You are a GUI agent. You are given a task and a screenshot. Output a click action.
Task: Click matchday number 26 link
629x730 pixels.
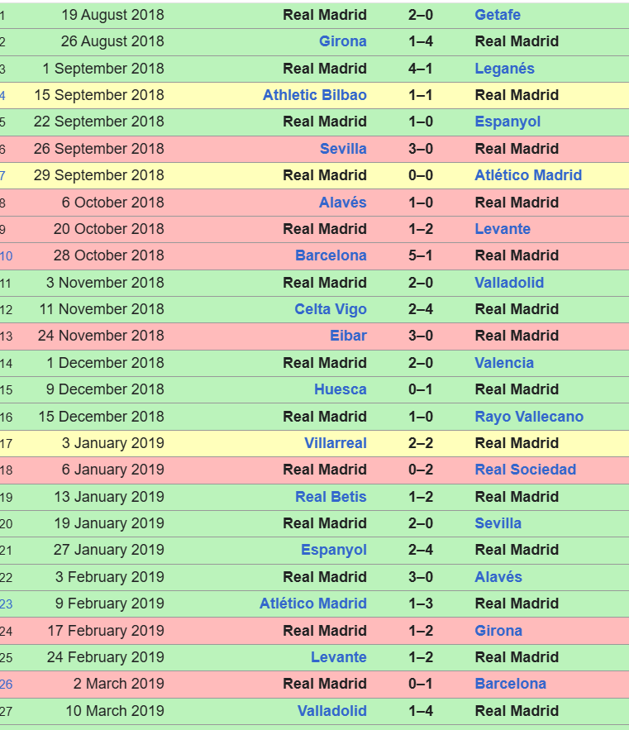(6, 685)
